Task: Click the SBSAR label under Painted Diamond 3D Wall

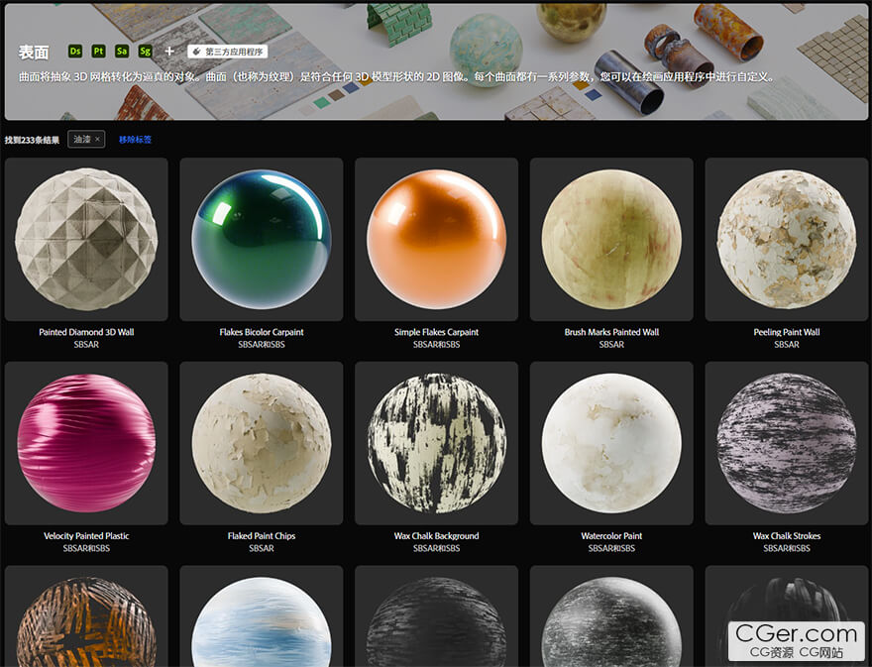Action: tap(86, 344)
